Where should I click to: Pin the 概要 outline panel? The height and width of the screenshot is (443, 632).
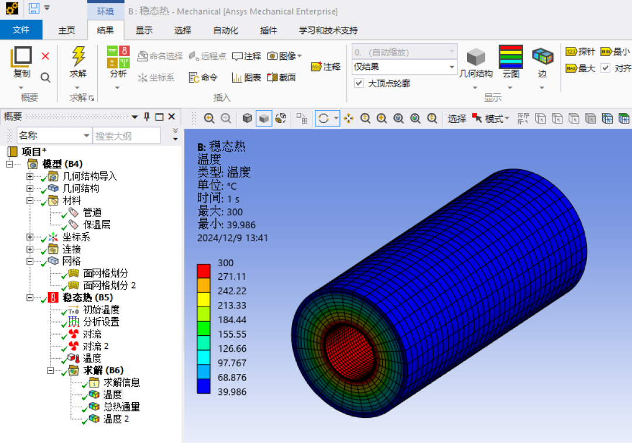(147, 117)
